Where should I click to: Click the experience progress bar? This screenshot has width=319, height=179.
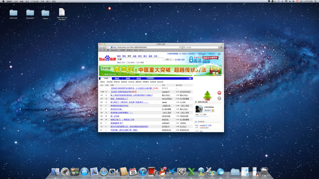click(x=207, y=116)
